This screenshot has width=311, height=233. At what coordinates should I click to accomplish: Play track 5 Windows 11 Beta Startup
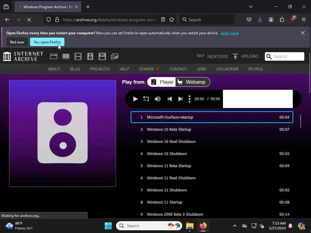212,166
